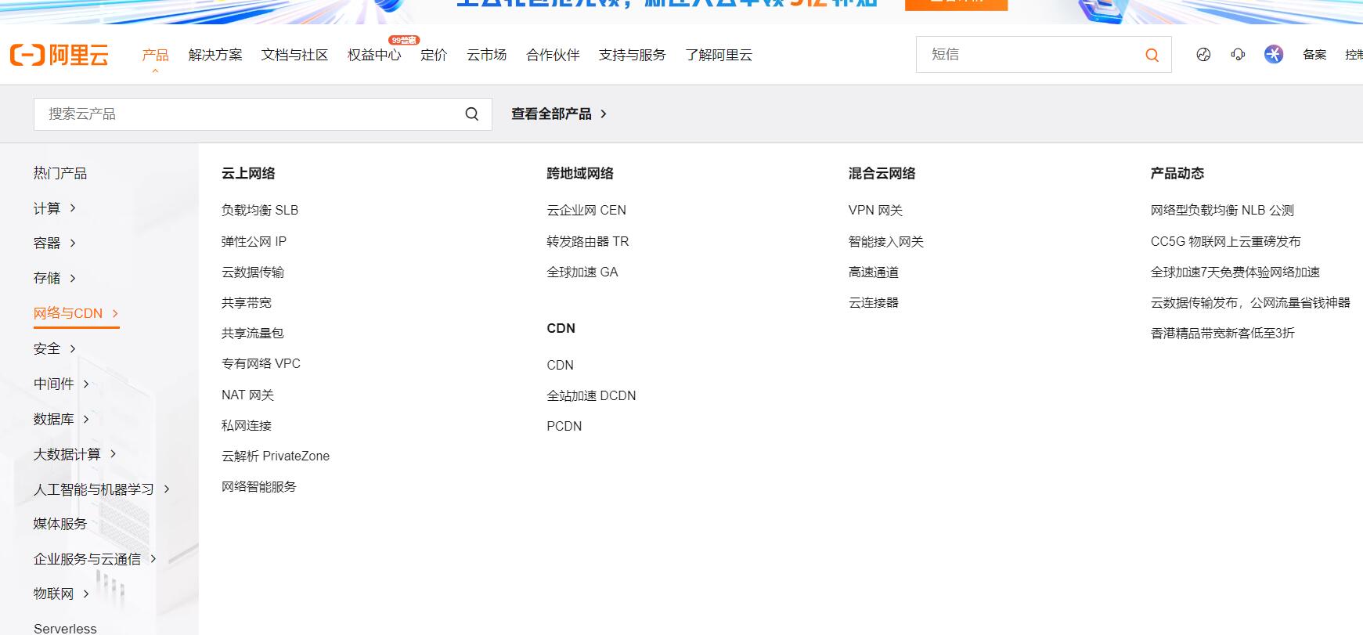Click the 查看全部产品 link
This screenshot has height=635, width=1363.
(559, 114)
